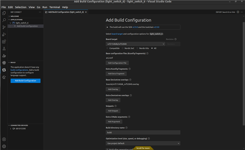245x150 pixels.
Task: Open the Manage gear icon
Action: tap(4, 146)
